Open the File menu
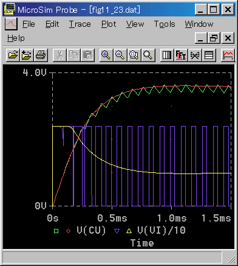 [x=29, y=24]
